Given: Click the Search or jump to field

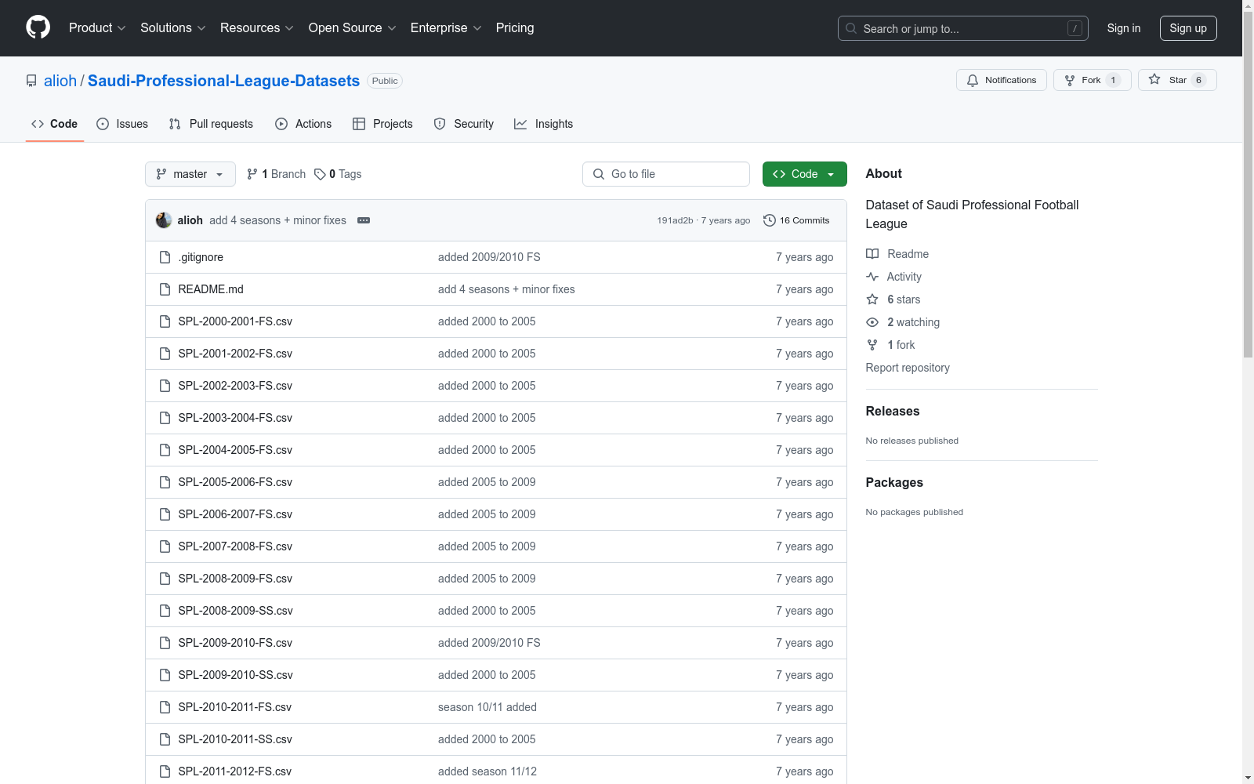Looking at the screenshot, I should tap(963, 28).
